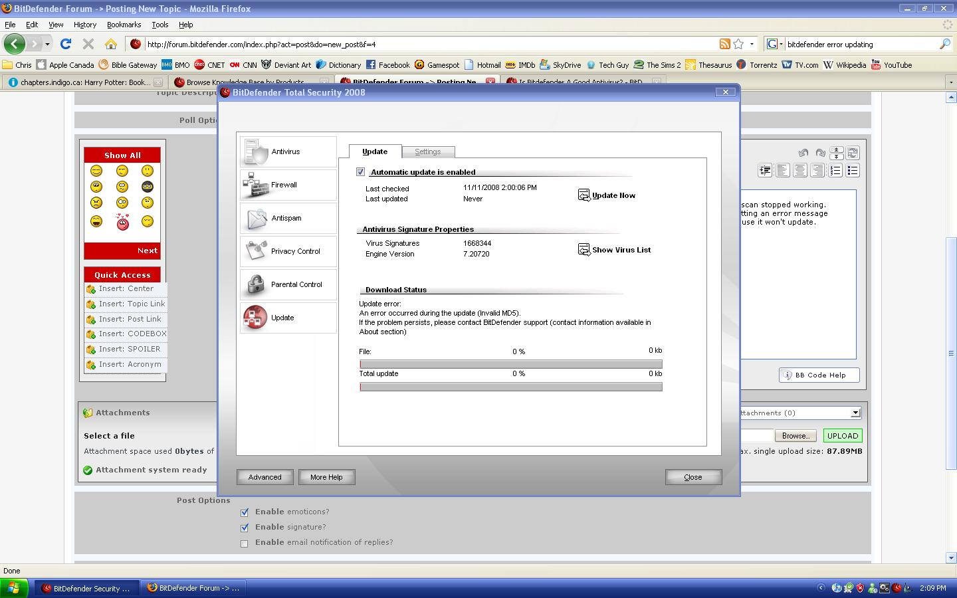Click the Wikipedia bookmark in bookmarks toolbar
Image resolution: width=957 pixels, height=598 pixels.
coord(845,65)
